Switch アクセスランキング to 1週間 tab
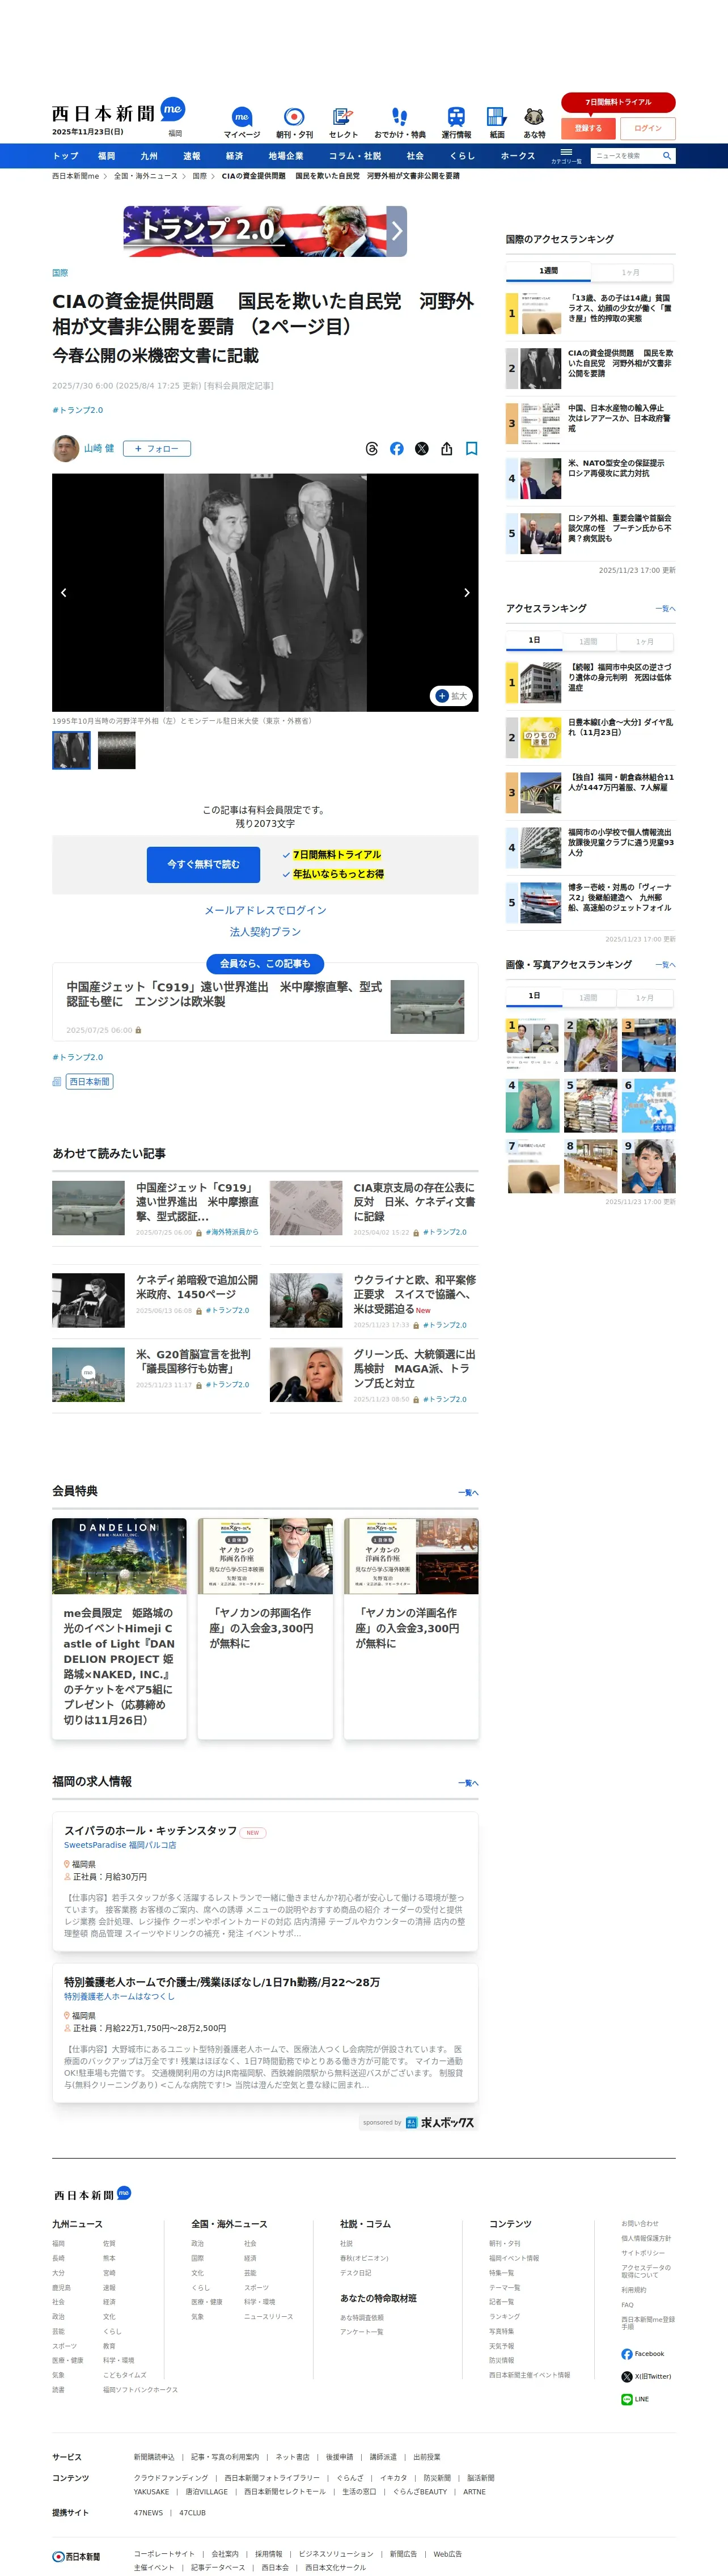 [588, 641]
